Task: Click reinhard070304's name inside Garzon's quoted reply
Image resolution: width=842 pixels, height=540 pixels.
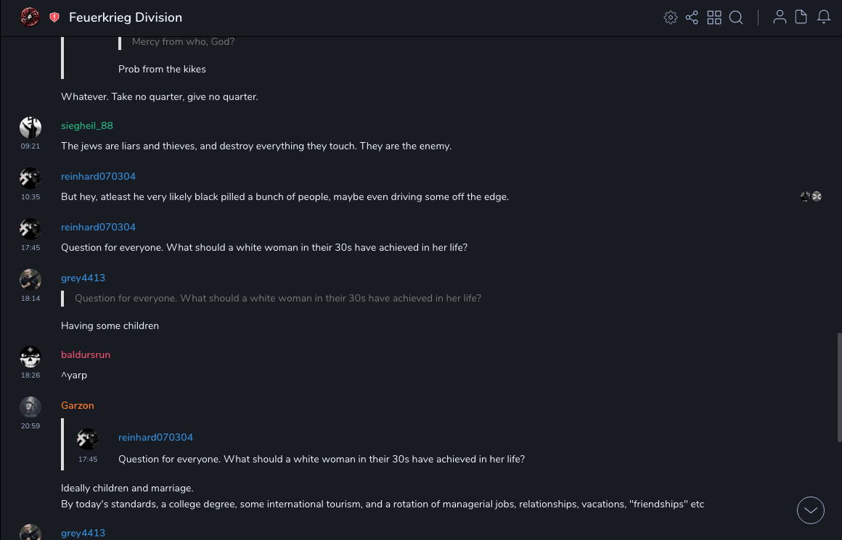Action: [x=155, y=437]
